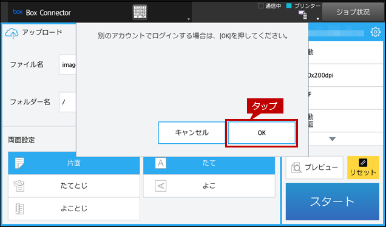The height and width of the screenshot is (227, 386).
Task: Open the ジョブ状況 job status button
Action: (353, 12)
